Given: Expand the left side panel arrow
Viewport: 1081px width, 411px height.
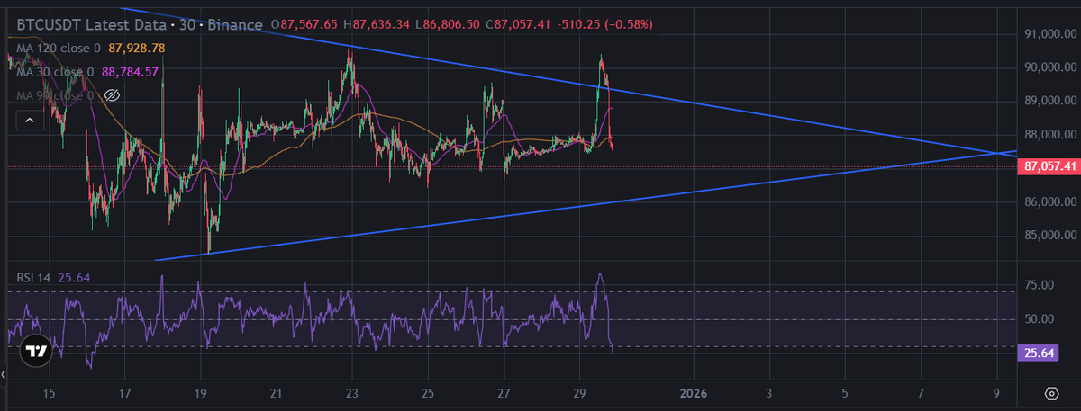Looking at the screenshot, I should click(x=3, y=372).
